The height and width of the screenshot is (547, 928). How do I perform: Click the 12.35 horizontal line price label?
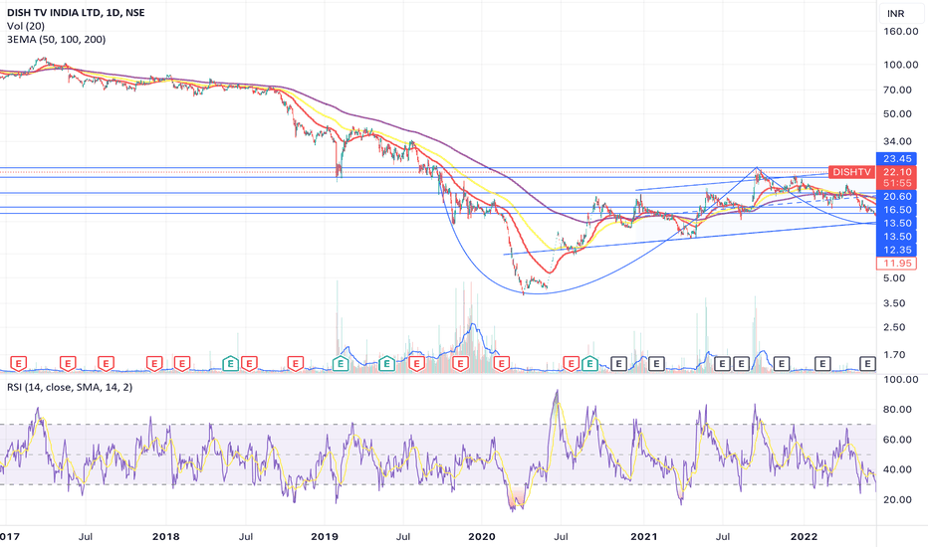pos(896,250)
